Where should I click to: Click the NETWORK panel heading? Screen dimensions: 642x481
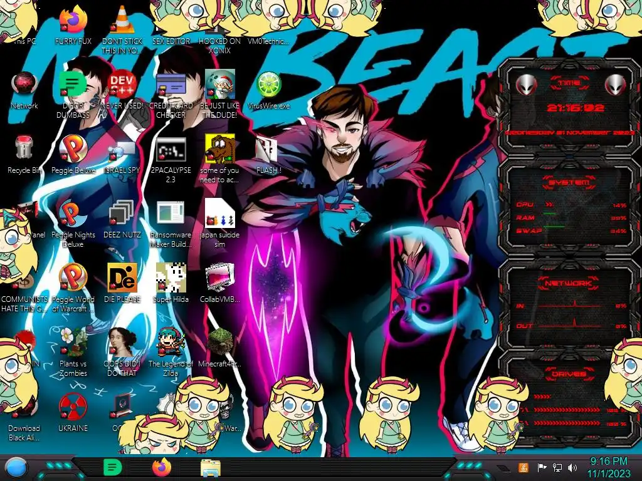click(569, 283)
